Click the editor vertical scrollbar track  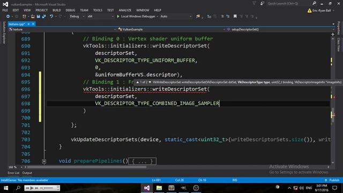[x=333, y=101]
